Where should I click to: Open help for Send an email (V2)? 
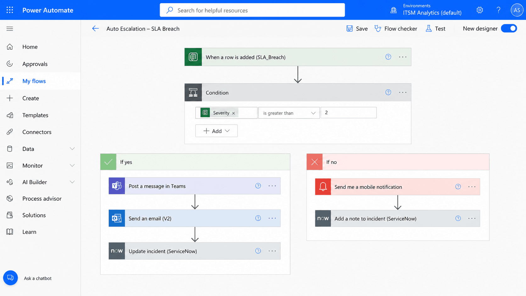click(x=258, y=218)
